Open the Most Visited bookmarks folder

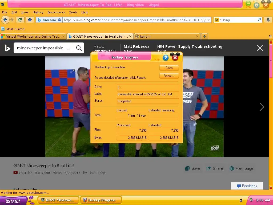click(x=13, y=29)
